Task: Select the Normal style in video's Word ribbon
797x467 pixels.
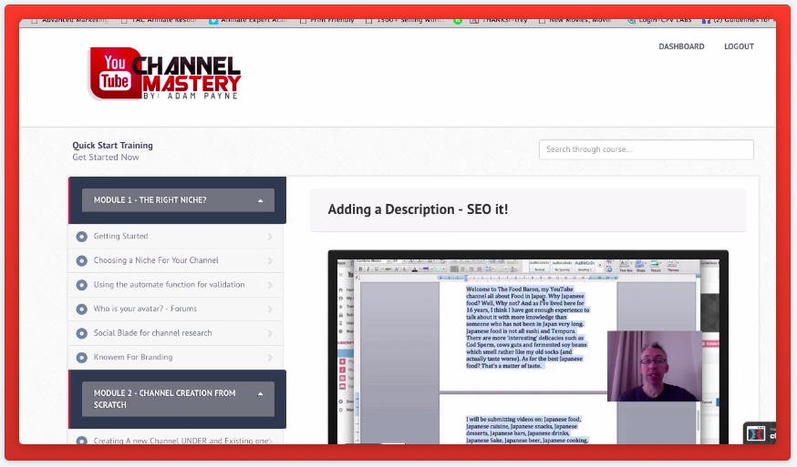Action: click(539, 266)
